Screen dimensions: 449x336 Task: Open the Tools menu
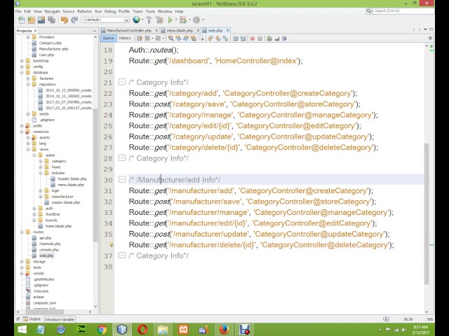click(x=150, y=11)
